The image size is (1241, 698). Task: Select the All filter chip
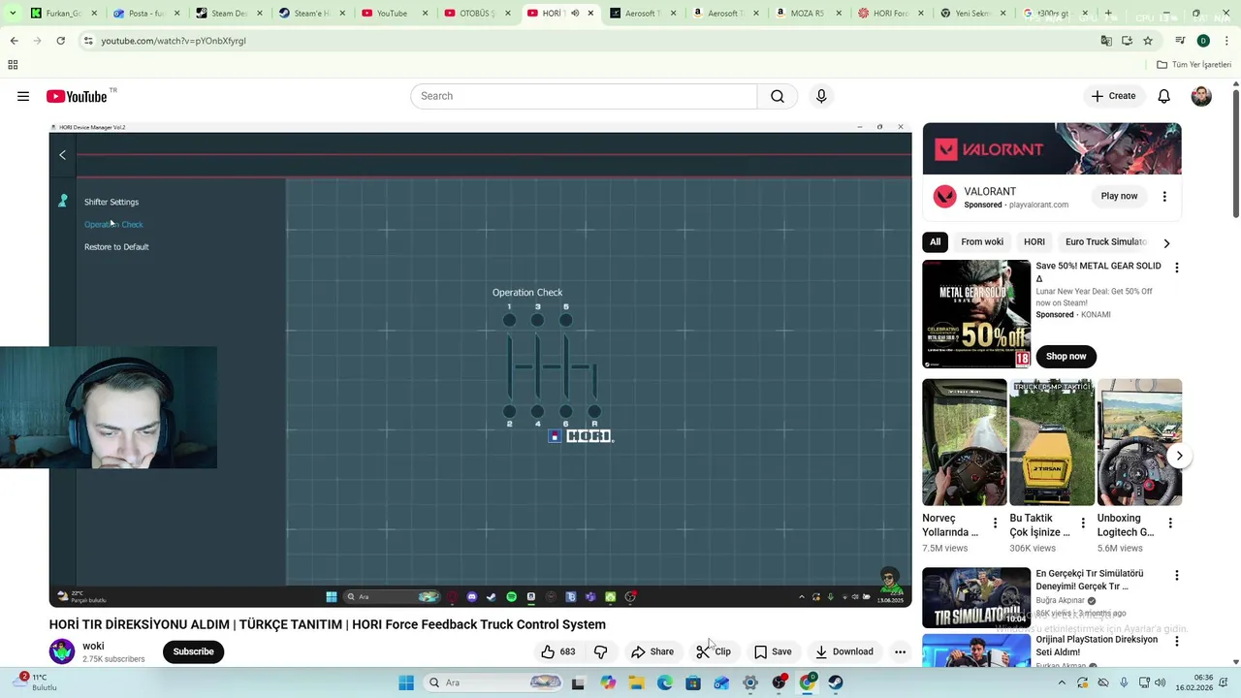click(935, 241)
